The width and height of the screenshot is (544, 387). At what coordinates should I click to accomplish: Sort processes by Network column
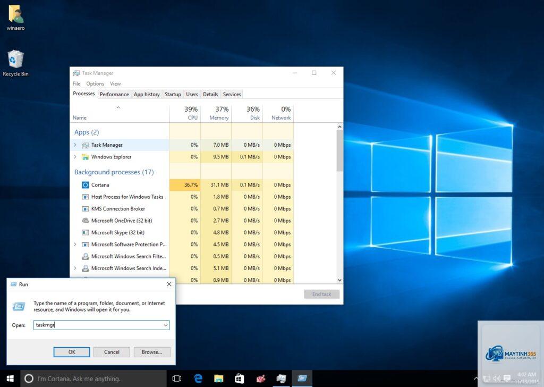278,113
